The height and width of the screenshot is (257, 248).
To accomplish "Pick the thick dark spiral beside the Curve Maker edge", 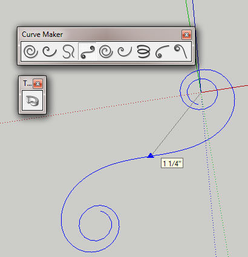I will coord(31,51).
